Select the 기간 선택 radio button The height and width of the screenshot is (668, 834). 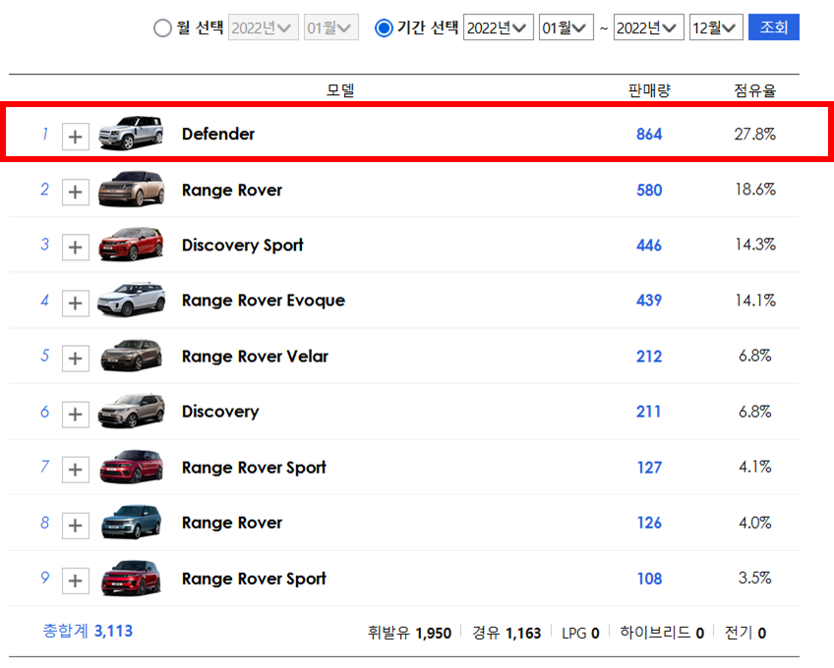pyautogui.click(x=383, y=28)
